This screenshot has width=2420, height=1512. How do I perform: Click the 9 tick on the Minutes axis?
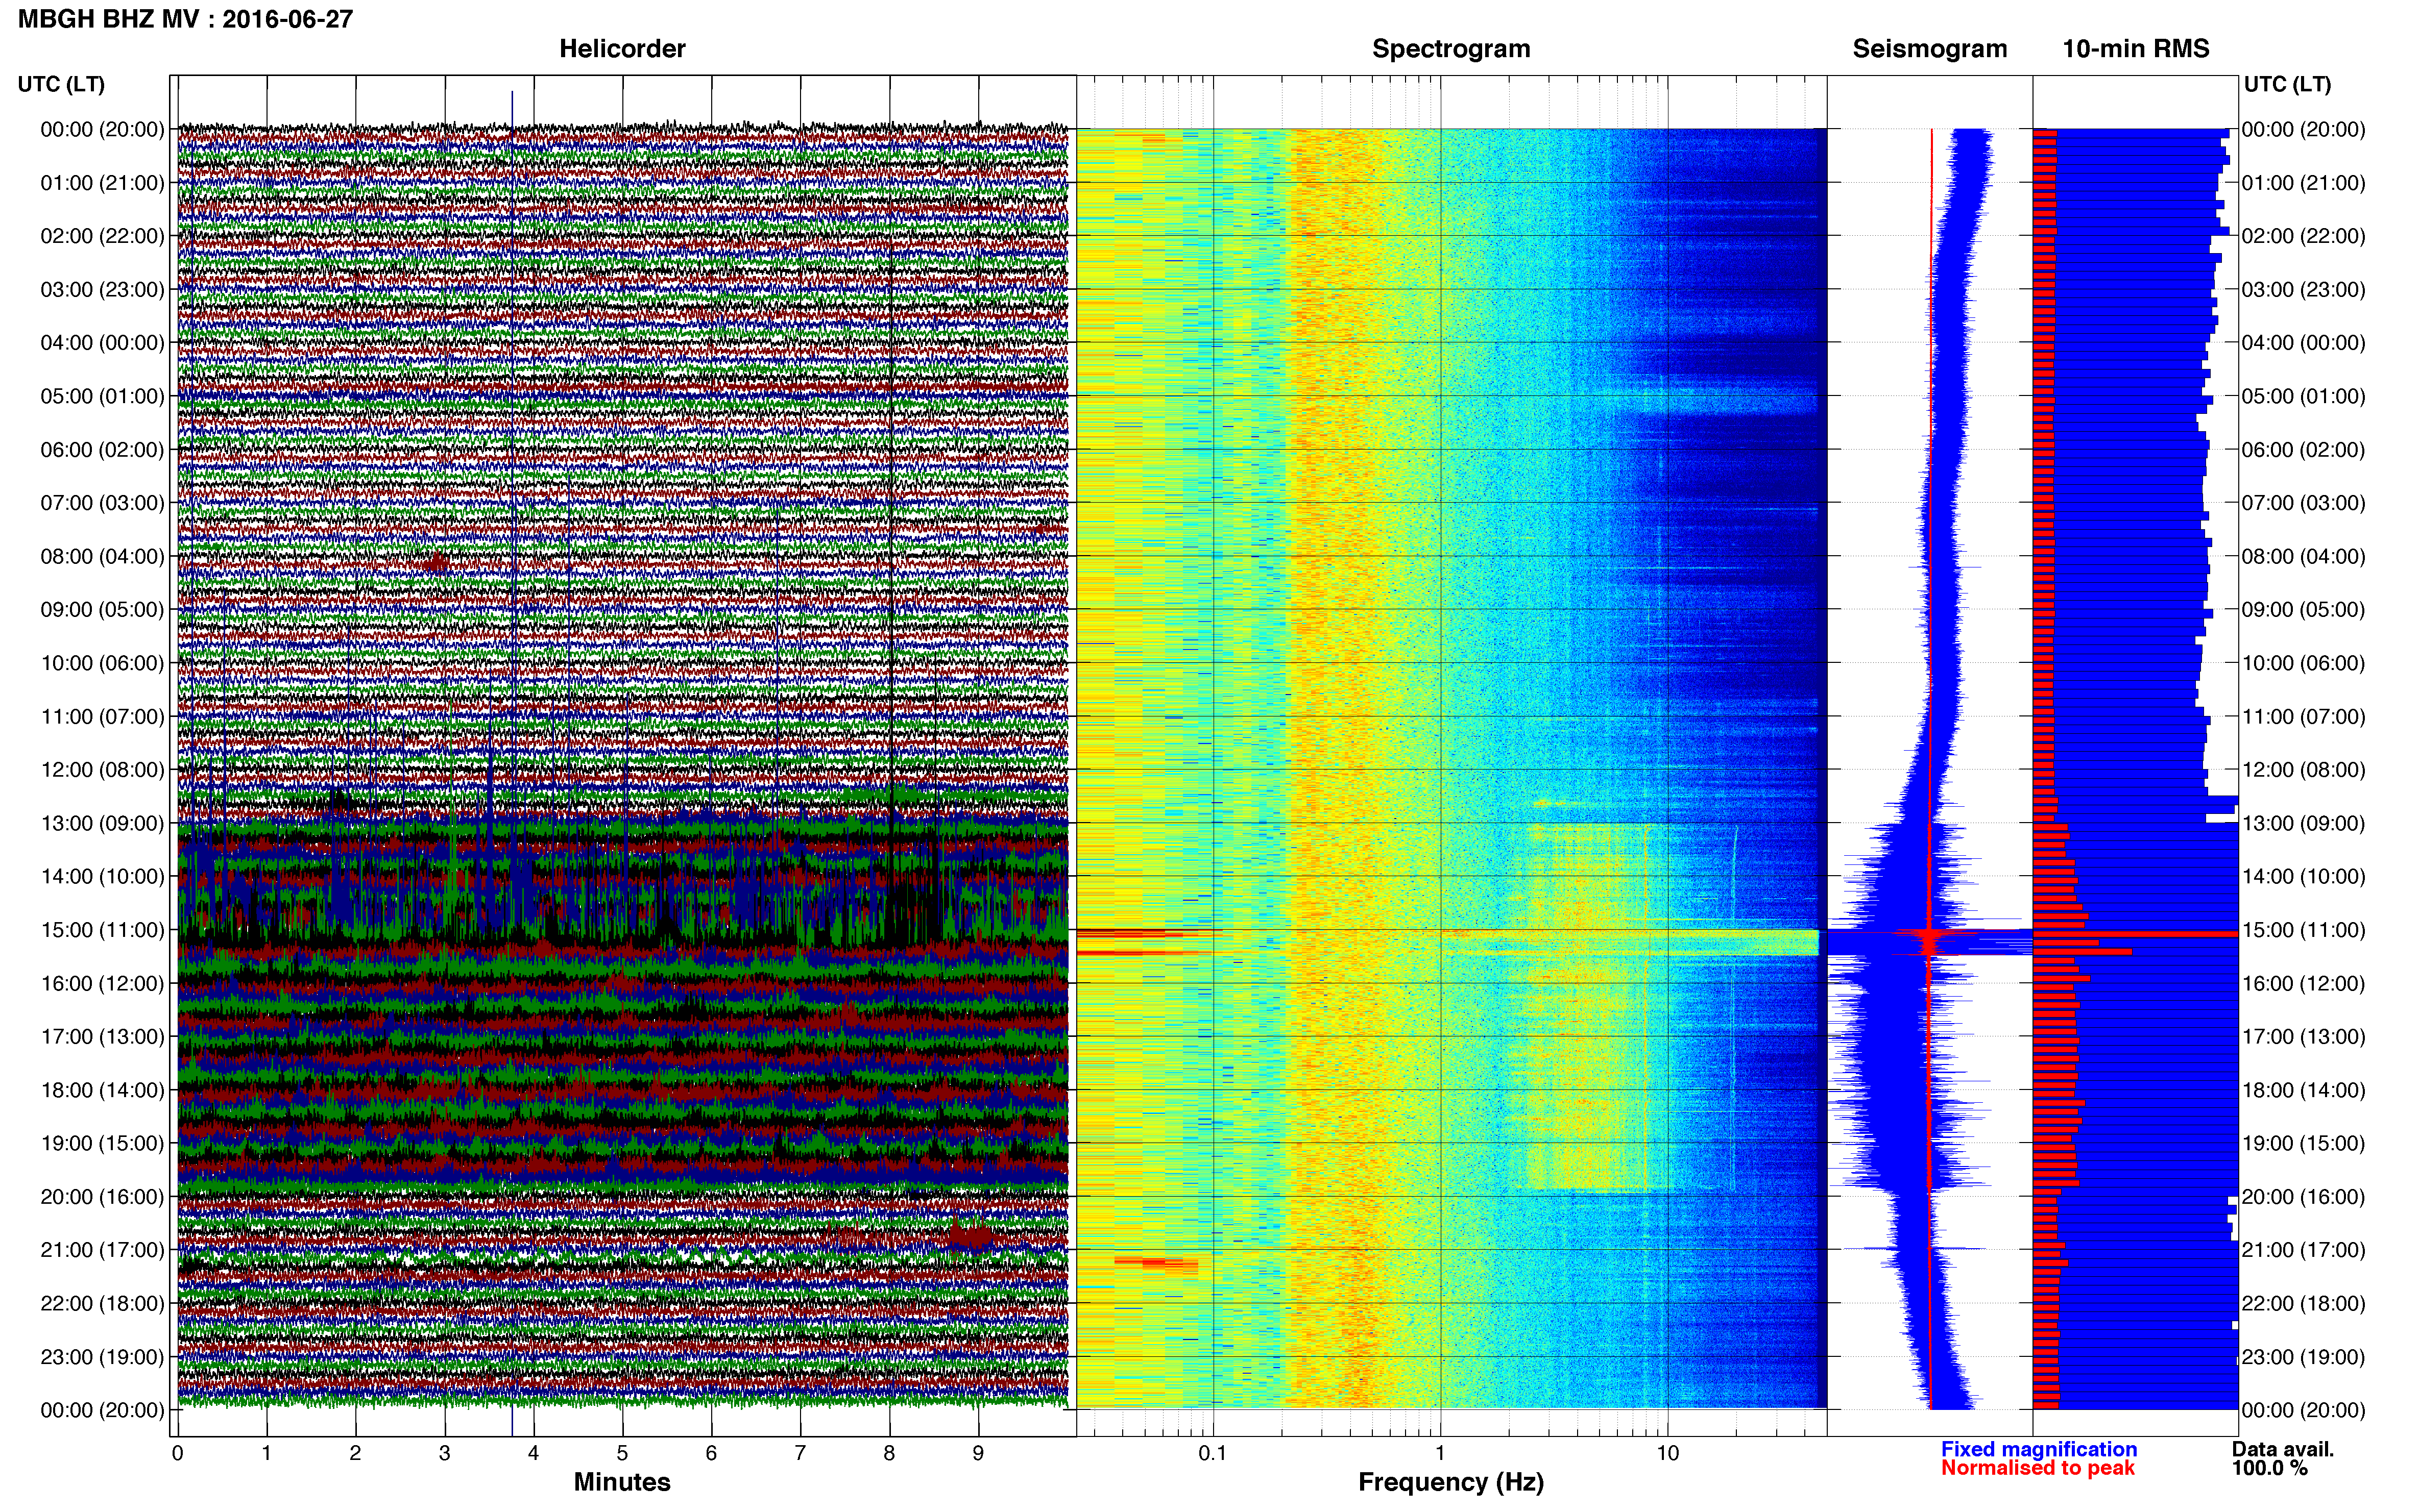pyautogui.click(x=978, y=1453)
